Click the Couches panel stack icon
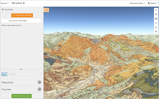Viewport: 159px width, 99px height. tap(3, 10)
